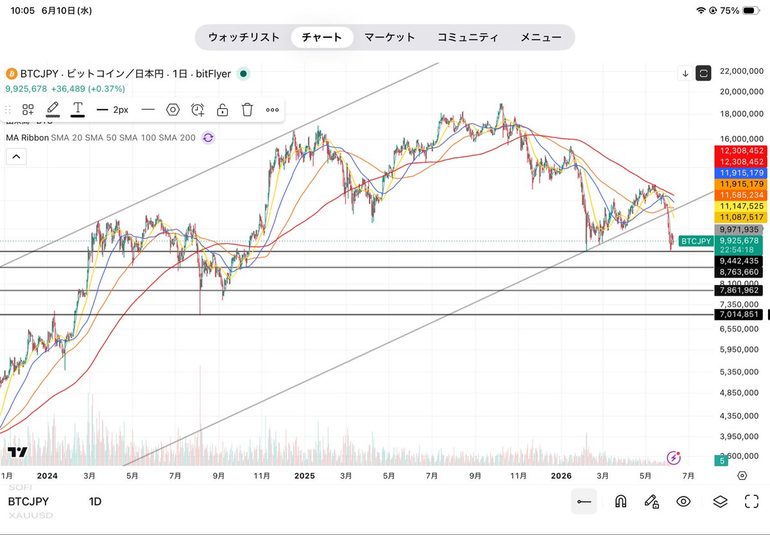
Task: Add alert on drawing clock-plus icon
Action: (198, 110)
